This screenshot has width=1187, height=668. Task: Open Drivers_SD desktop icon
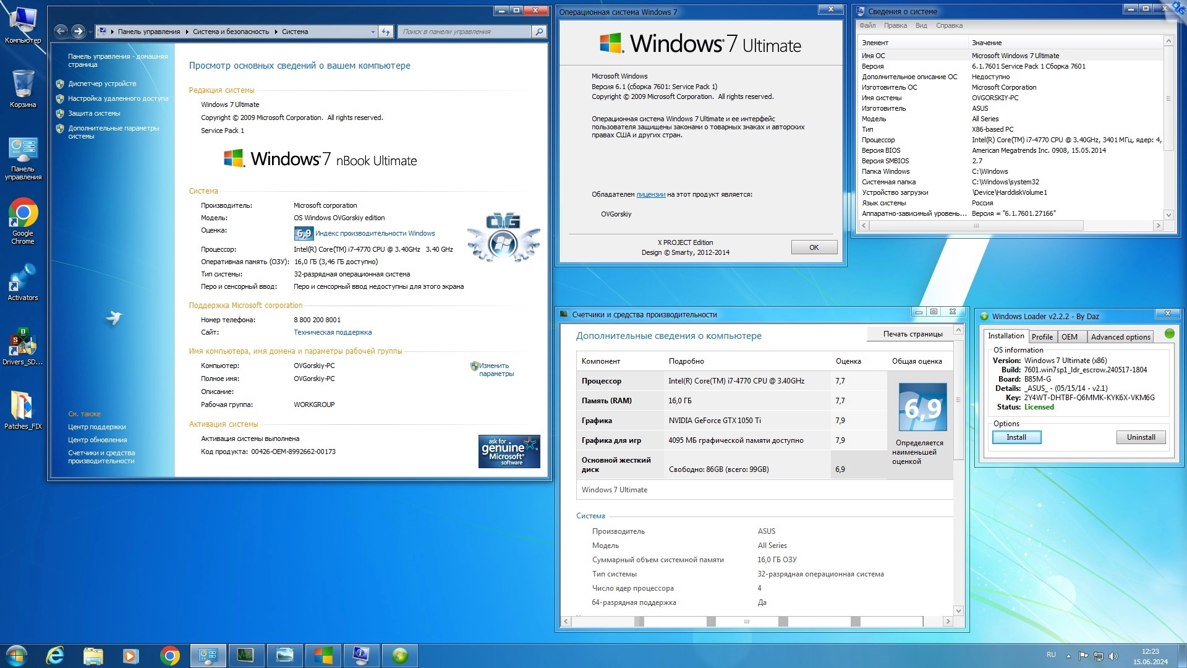pos(23,343)
